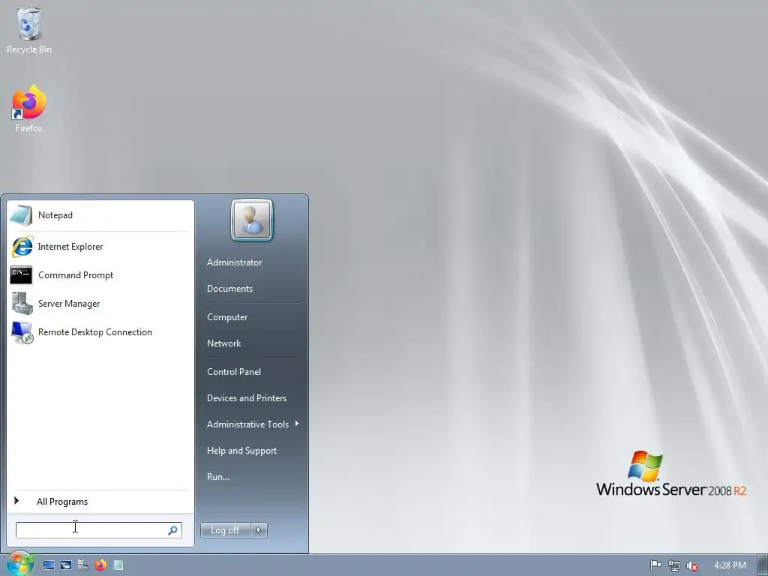Click the network tray icon
The image size is (768, 576).
click(674, 565)
